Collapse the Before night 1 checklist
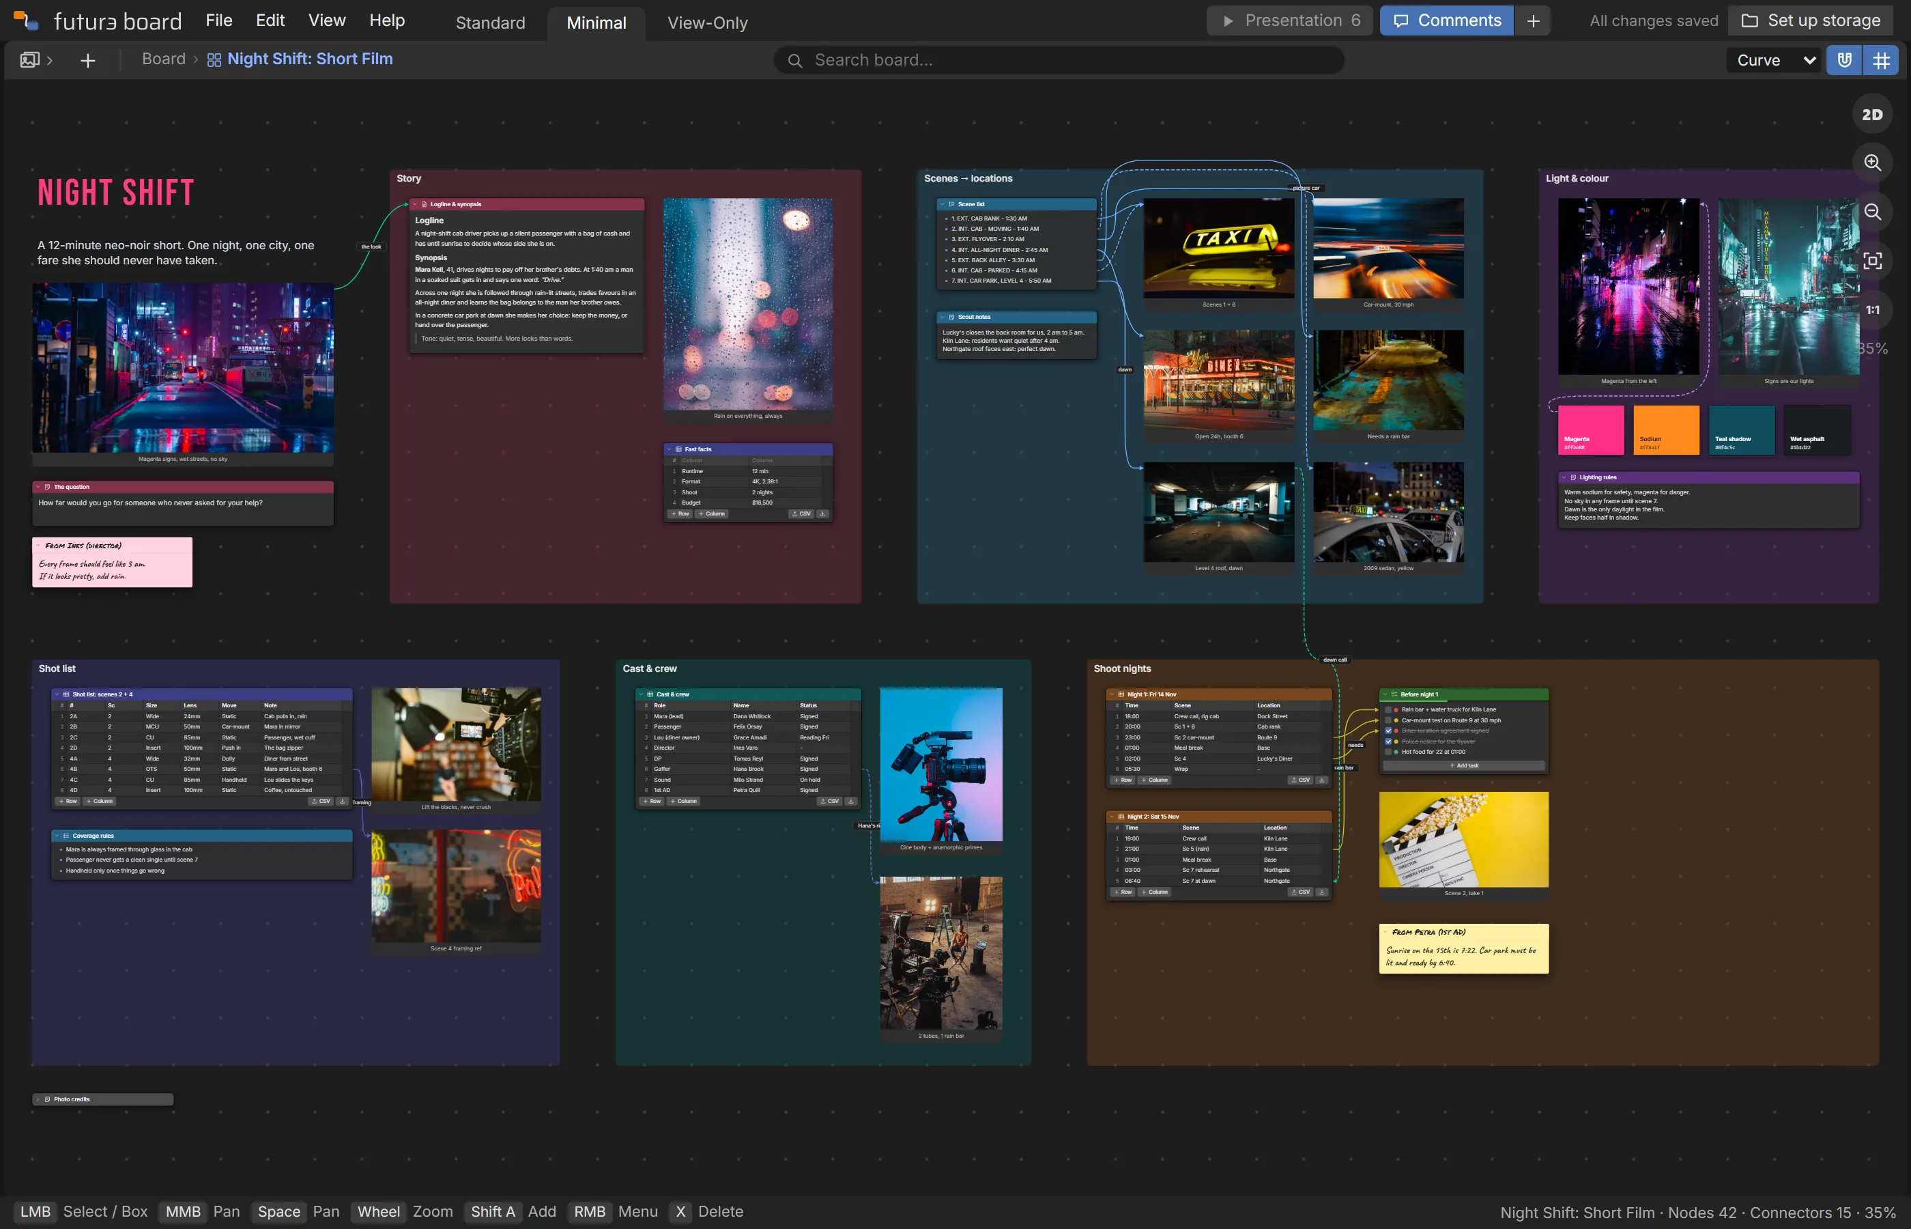1911x1229 pixels. tap(1385, 694)
